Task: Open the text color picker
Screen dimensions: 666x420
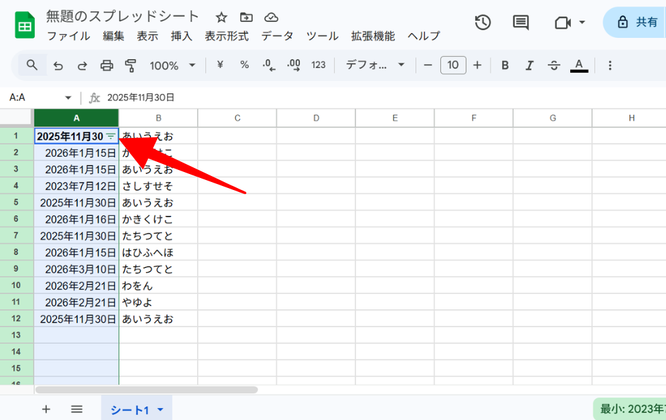Action: (579, 65)
